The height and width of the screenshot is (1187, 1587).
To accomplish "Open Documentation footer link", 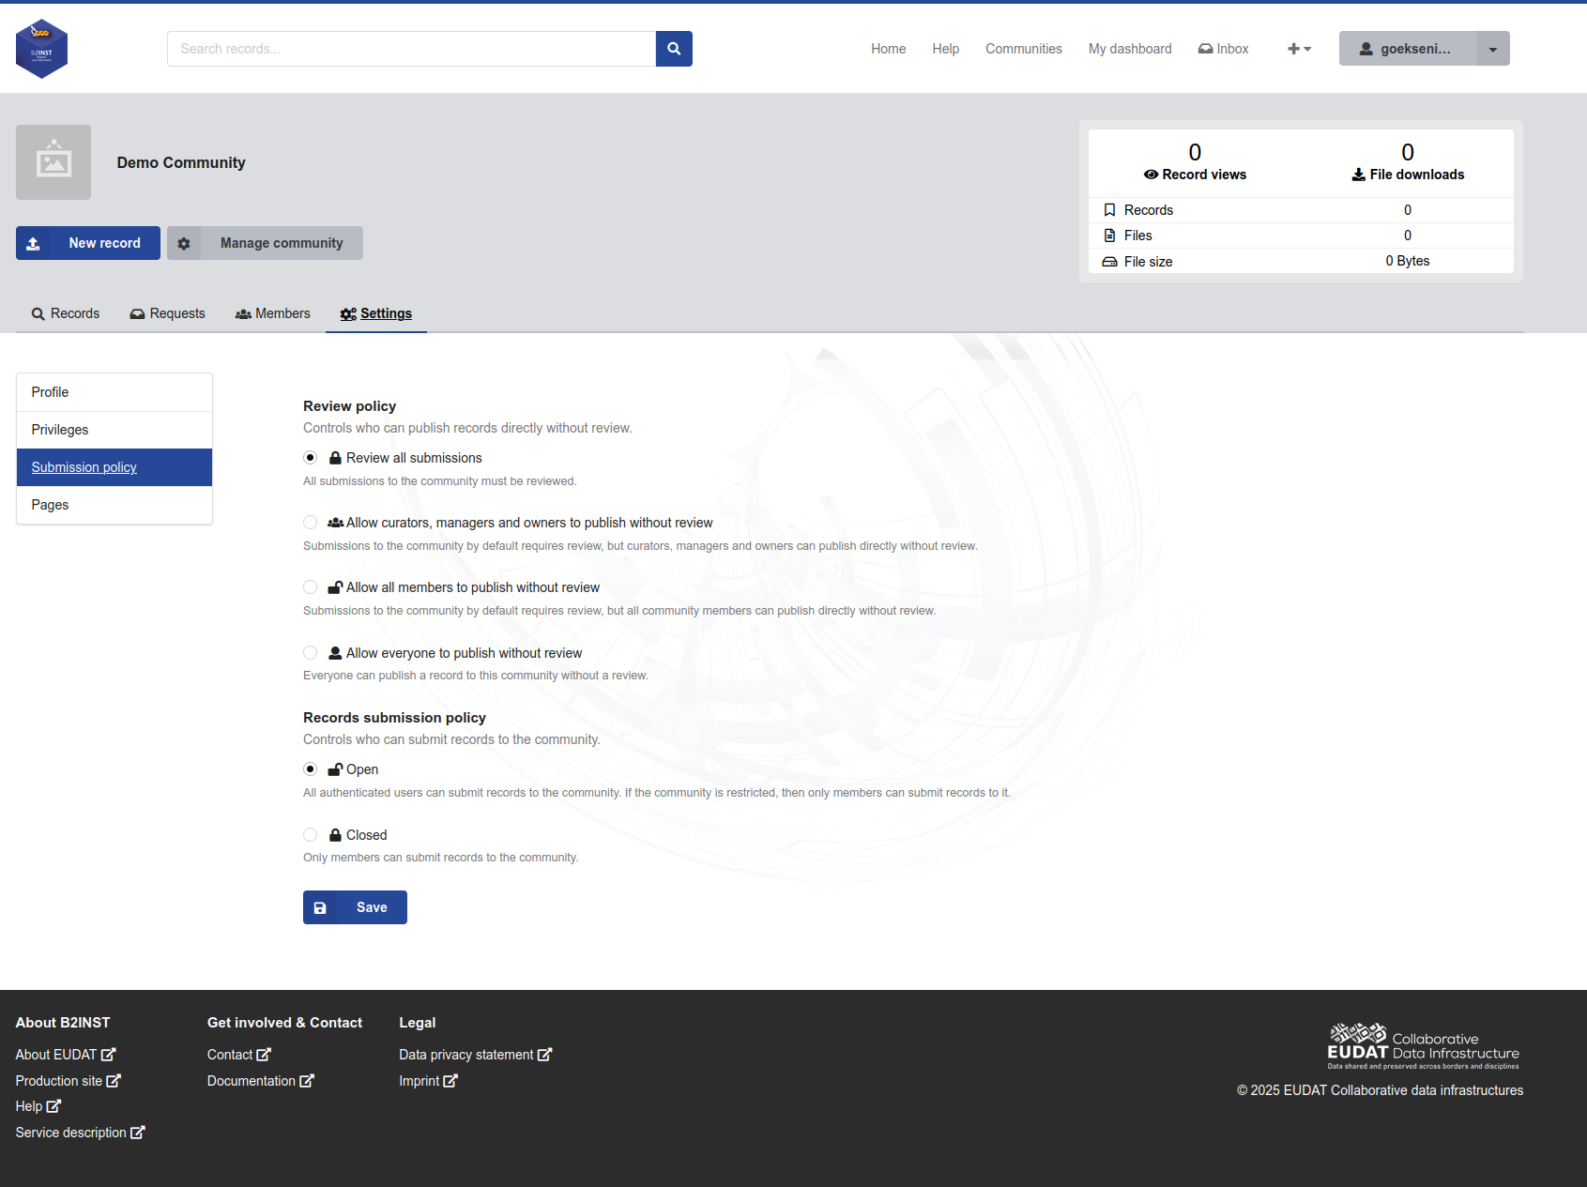I will pos(261,1081).
